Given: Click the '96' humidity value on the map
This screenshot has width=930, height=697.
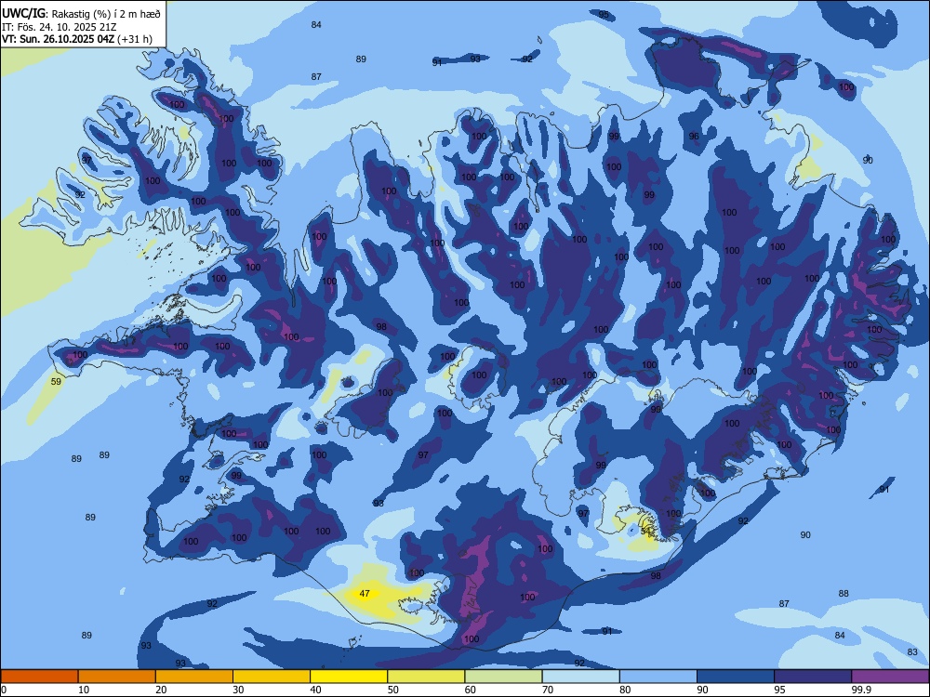Looking at the screenshot, I should pos(694,136).
